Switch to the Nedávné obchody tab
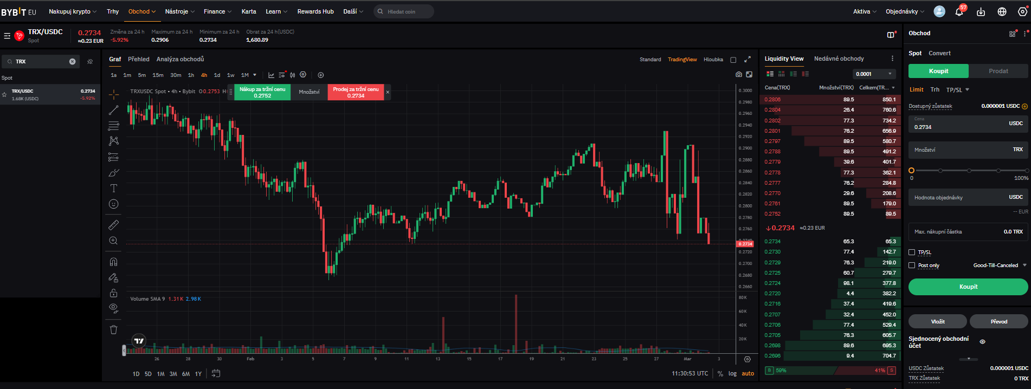Viewport: 1031px width, 389px height. pos(839,59)
